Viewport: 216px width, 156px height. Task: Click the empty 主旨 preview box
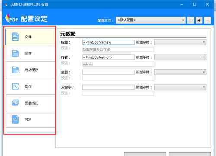(x=118, y=78)
